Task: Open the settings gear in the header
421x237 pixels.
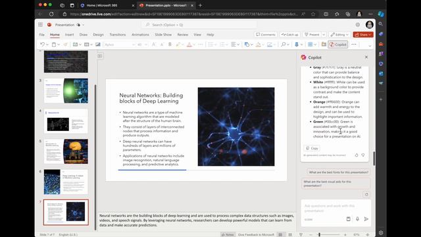Action: coord(358,25)
